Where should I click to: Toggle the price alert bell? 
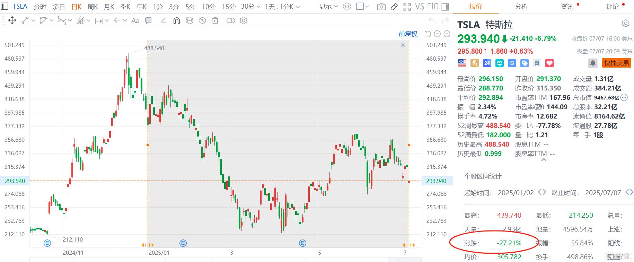593,63
